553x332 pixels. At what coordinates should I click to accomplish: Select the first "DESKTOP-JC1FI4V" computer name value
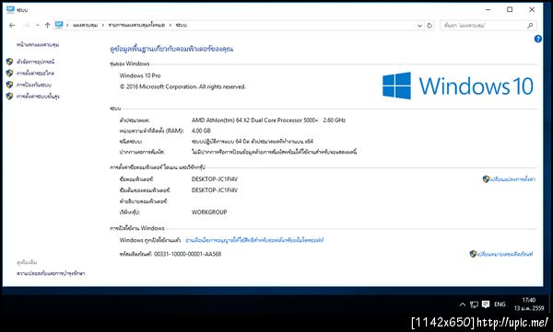(x=215, y=179)
